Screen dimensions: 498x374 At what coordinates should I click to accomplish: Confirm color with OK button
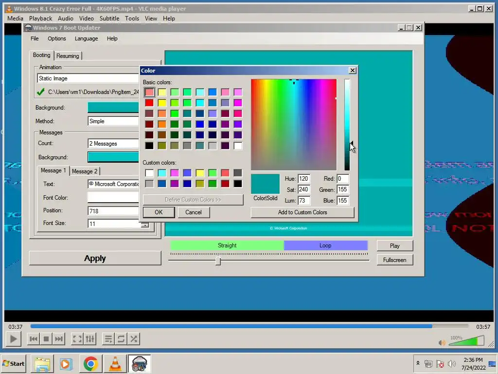(159, 212)
